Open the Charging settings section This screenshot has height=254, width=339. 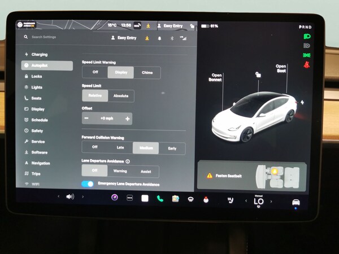40,55
